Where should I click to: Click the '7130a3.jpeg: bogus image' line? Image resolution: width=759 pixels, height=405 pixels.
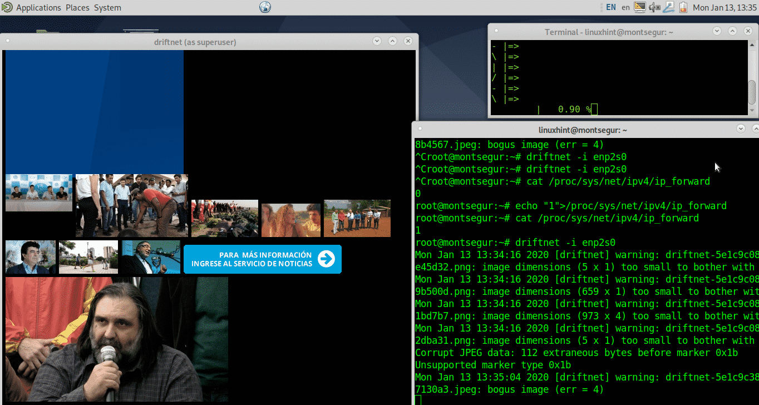point(510,389)
